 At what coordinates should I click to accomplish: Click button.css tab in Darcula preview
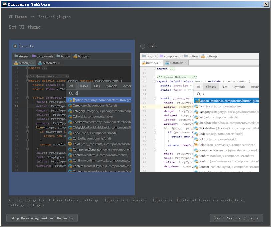[x=49, y=63]
